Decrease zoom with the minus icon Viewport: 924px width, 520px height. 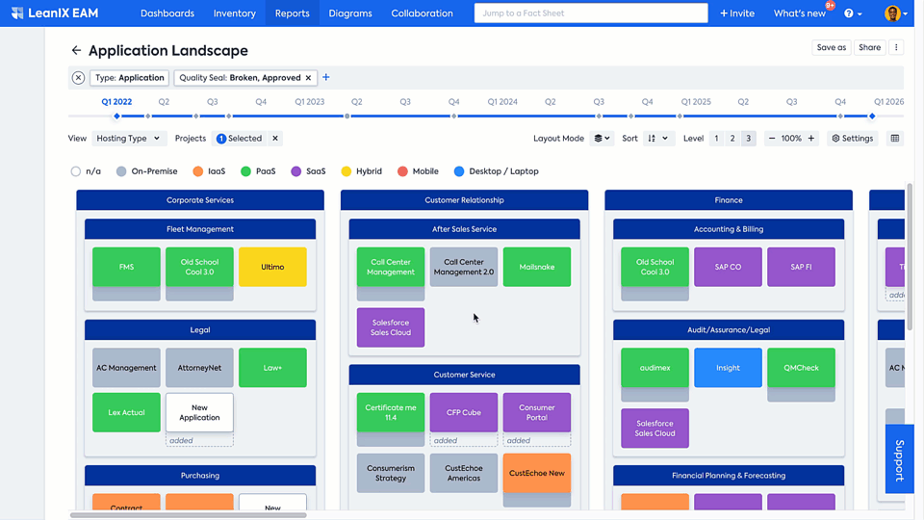pyautogui.click(x=772, y=139)
